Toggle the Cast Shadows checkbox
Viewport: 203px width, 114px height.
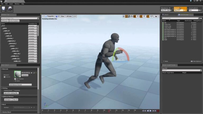point(15,79)
